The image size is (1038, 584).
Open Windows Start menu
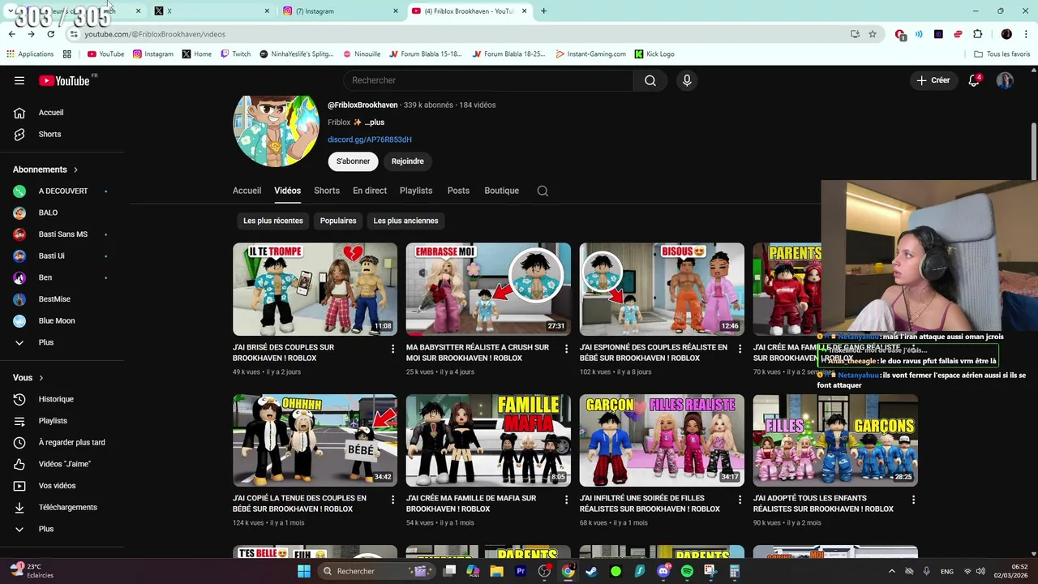tap(304, 571)
